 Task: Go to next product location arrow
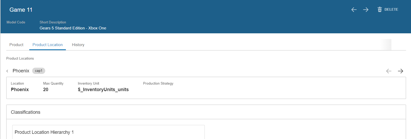(x=401, y=71)
